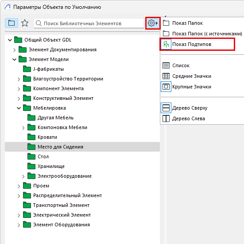Expand Конструктивный Элемент folder

coord(19,99)
